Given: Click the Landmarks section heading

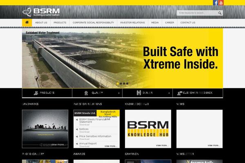Looking at the screenshot, I should pyautogui.click(x=30, y=104).
